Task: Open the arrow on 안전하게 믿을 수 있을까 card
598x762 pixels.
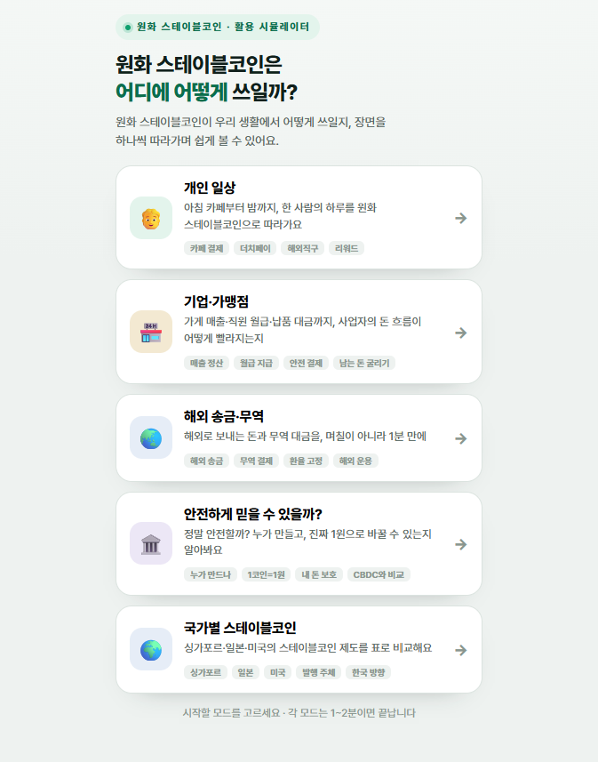Action: coord(460,544)
